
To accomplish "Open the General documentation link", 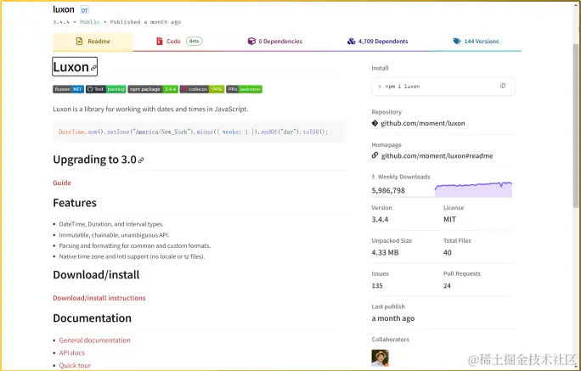I will point(95,340).
